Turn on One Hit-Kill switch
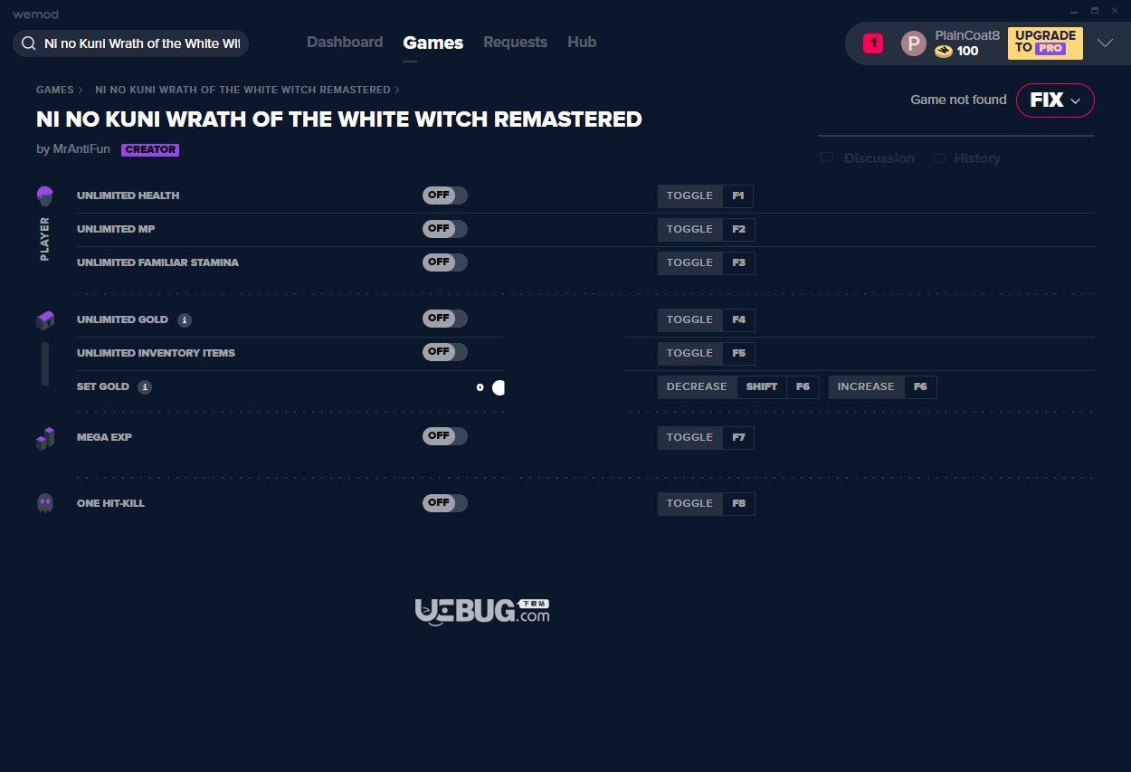This screenshot has width=1131, height=772. [445, 502]
